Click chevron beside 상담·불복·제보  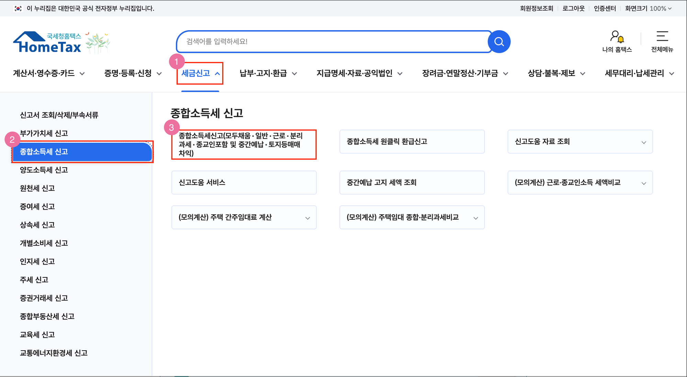[583, 74]
